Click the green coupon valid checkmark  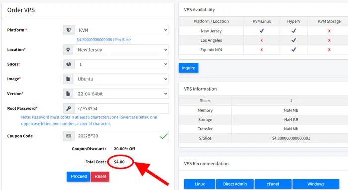click(x=164, y=136)
